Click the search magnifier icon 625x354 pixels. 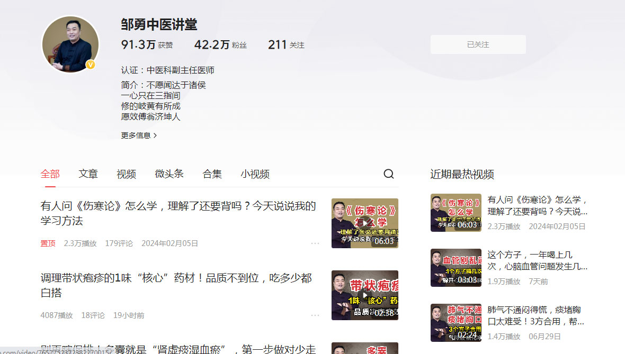pos(389,174)
